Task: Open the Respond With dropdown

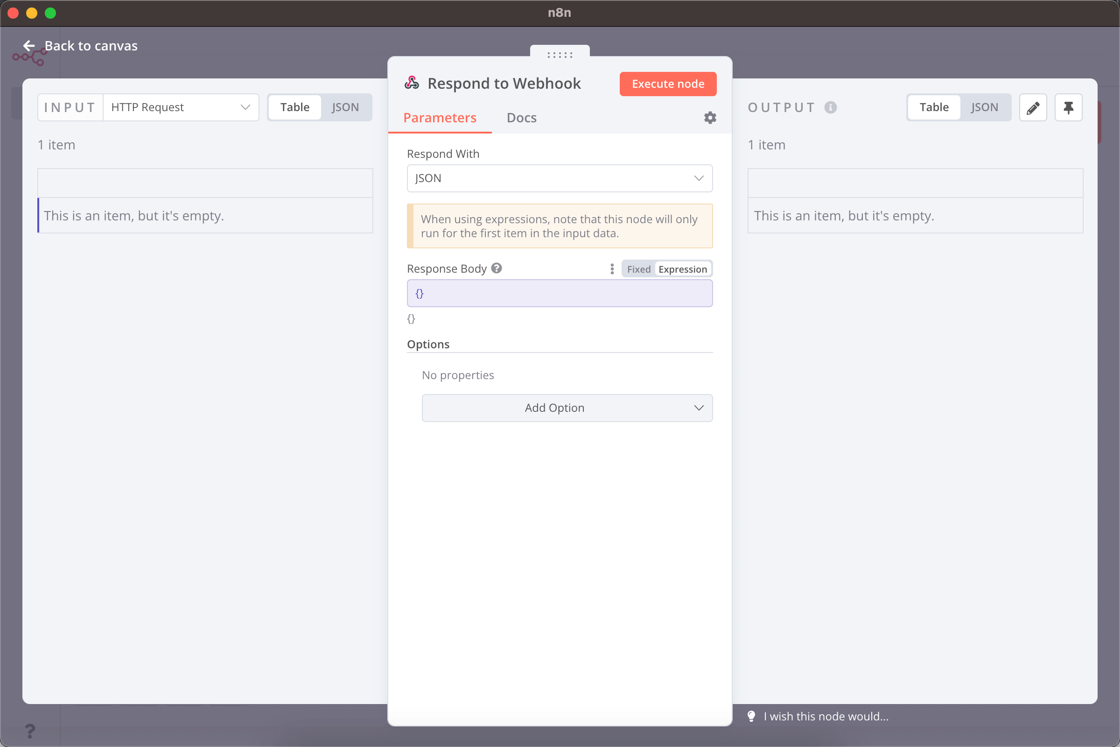Action: [x=560, y=178]
